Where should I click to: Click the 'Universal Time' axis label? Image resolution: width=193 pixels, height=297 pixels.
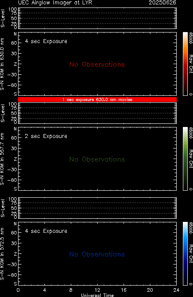tap(97, 295)
